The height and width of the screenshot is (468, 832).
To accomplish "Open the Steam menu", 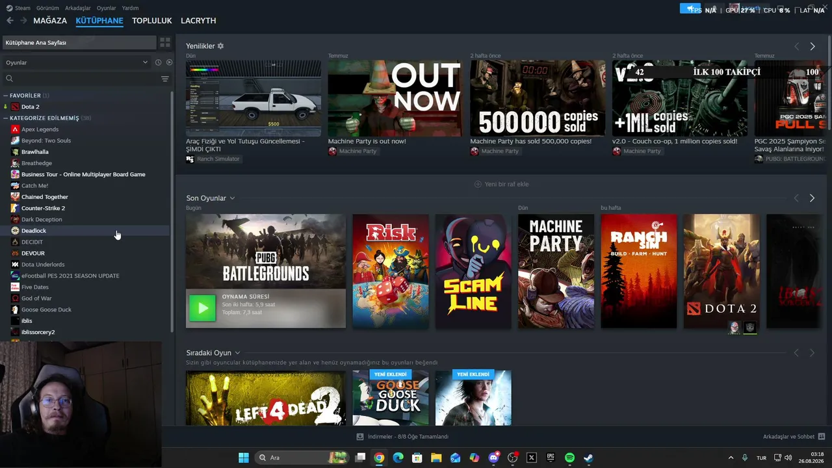I will pos(23,8).
